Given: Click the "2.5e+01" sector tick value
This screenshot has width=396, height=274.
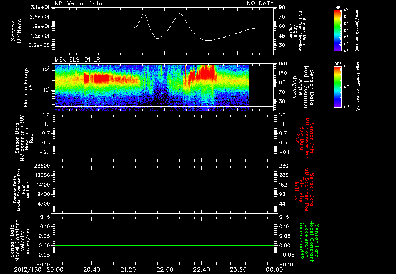Looking at the screenshot, I should tap(40, 17).
